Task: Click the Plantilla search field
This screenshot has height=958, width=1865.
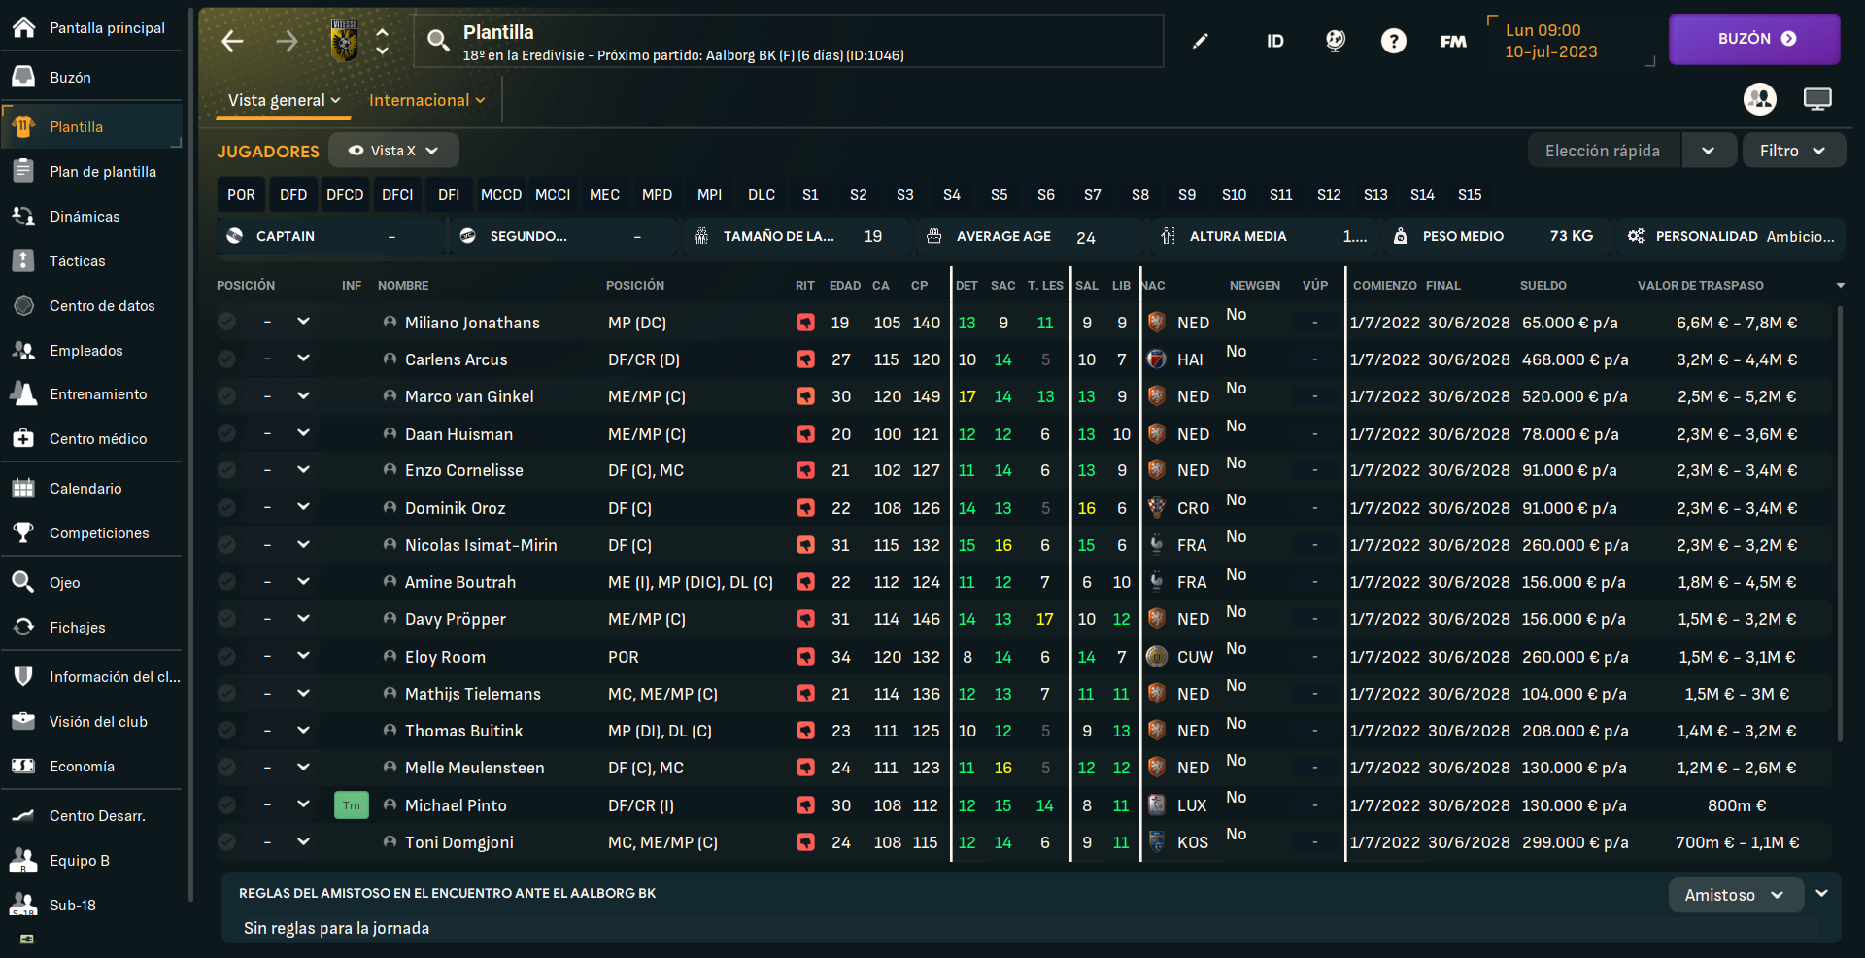Action: click(789, 41)
